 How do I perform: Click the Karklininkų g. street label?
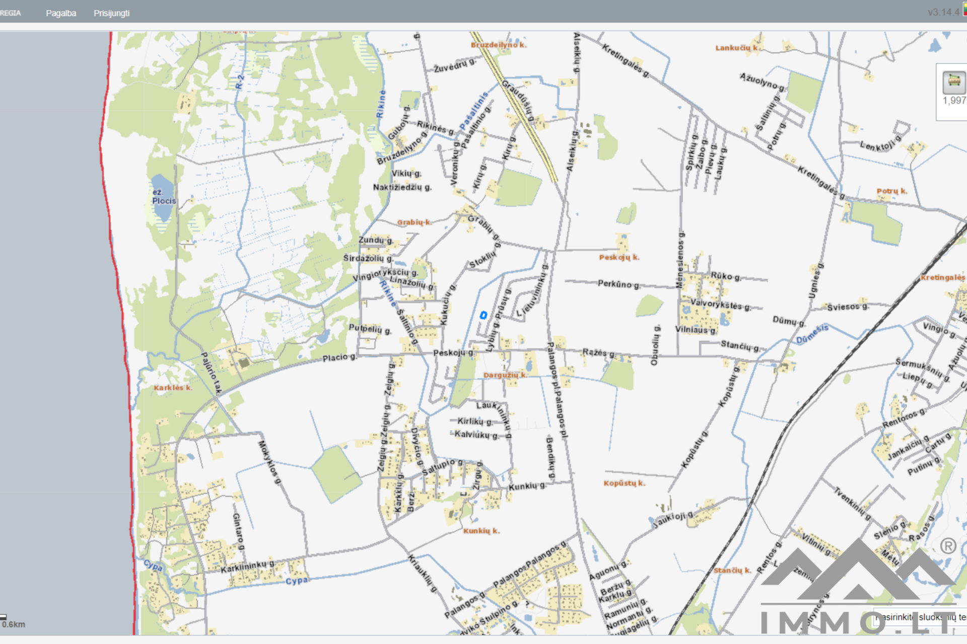pyautogui.click(x=247, y=566)
